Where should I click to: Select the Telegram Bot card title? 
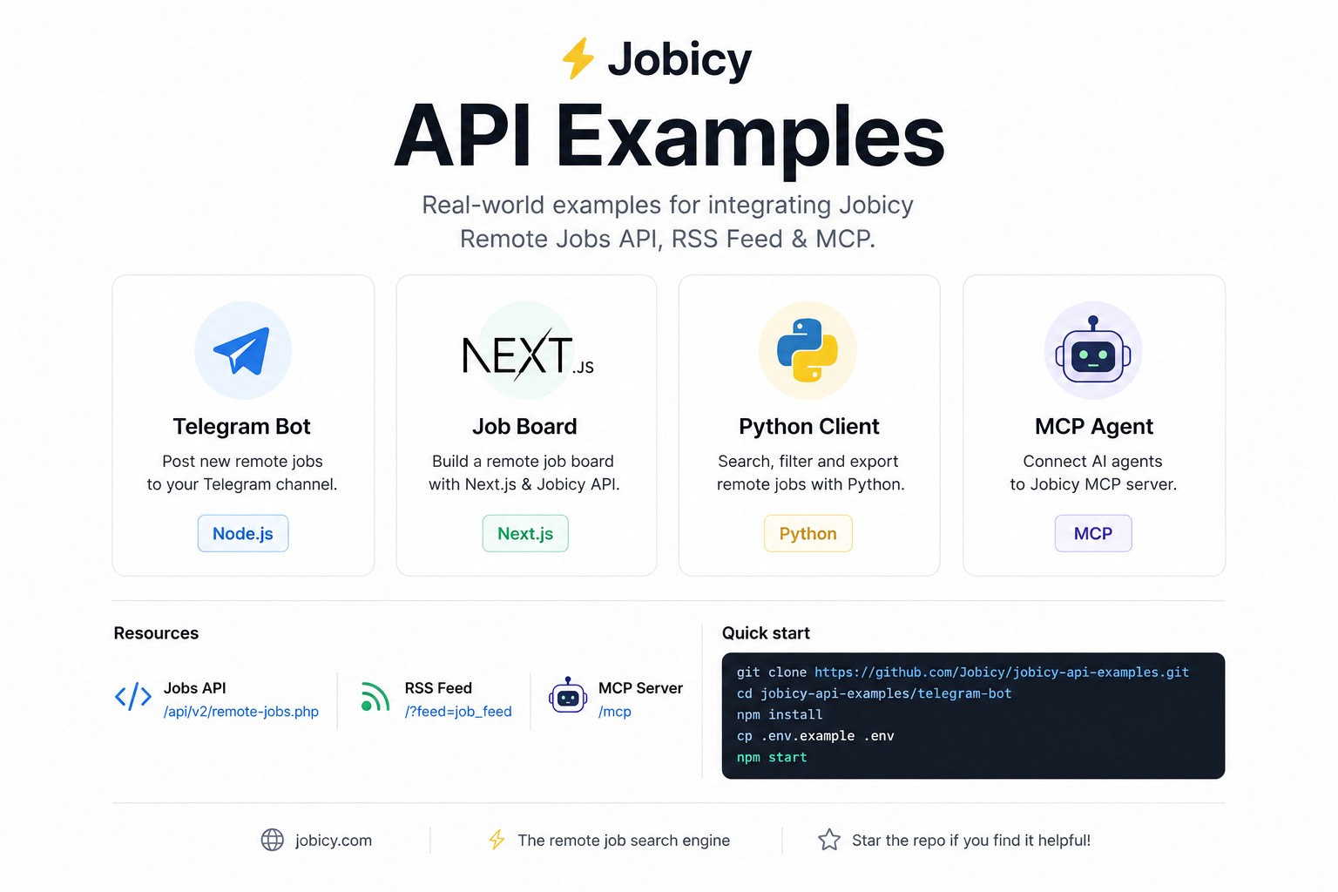click(x=242, y=426)
